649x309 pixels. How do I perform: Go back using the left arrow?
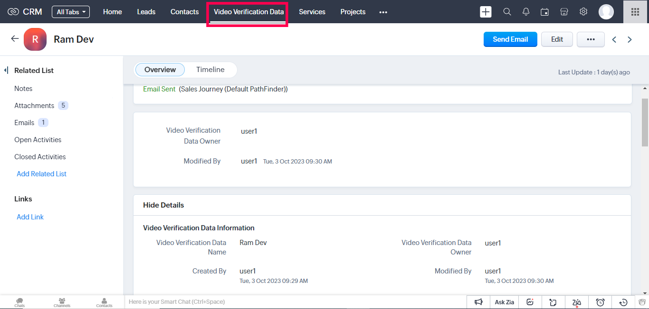[x=15, y=39]
